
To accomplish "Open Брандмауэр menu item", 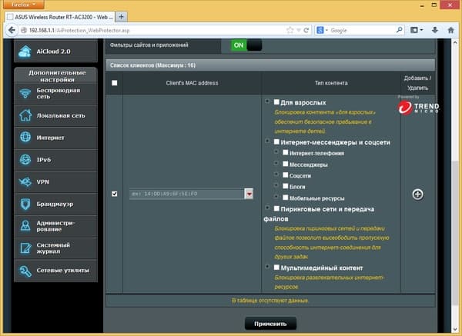I will (x=55, y=204).
